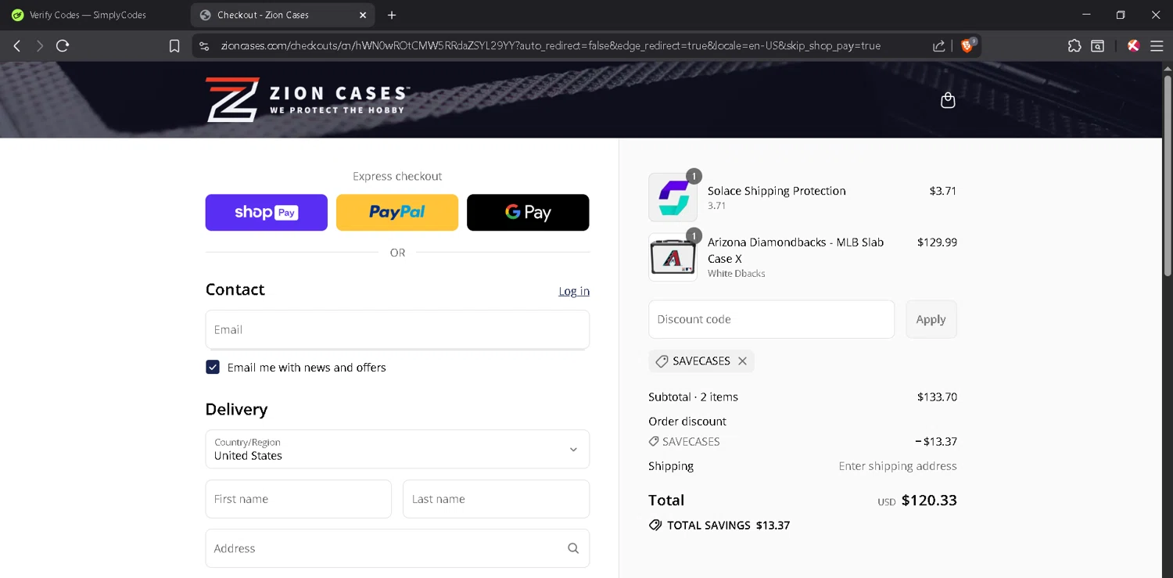Pay with Shop Pay

tap(267, 213)
